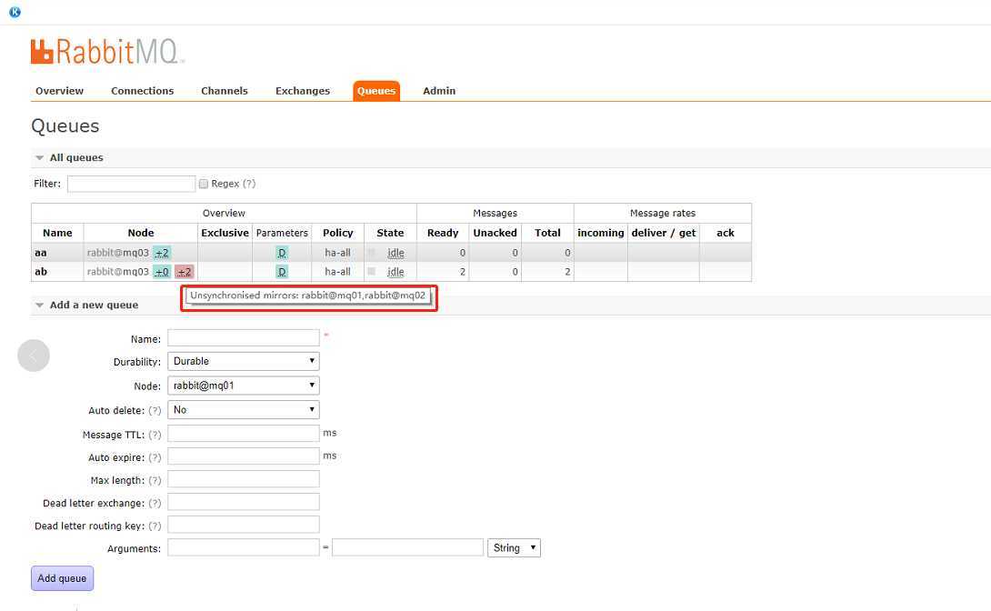Click the Parameters column header
The image size is (991, 611).
(282, 233)
